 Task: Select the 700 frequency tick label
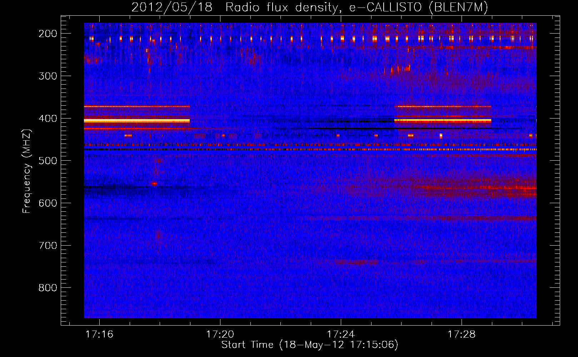coord(48,246)
